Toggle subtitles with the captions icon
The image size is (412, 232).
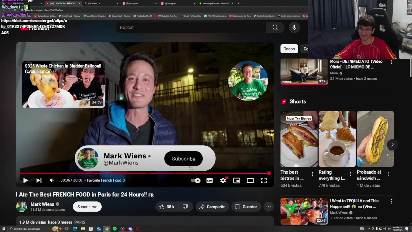210,180
